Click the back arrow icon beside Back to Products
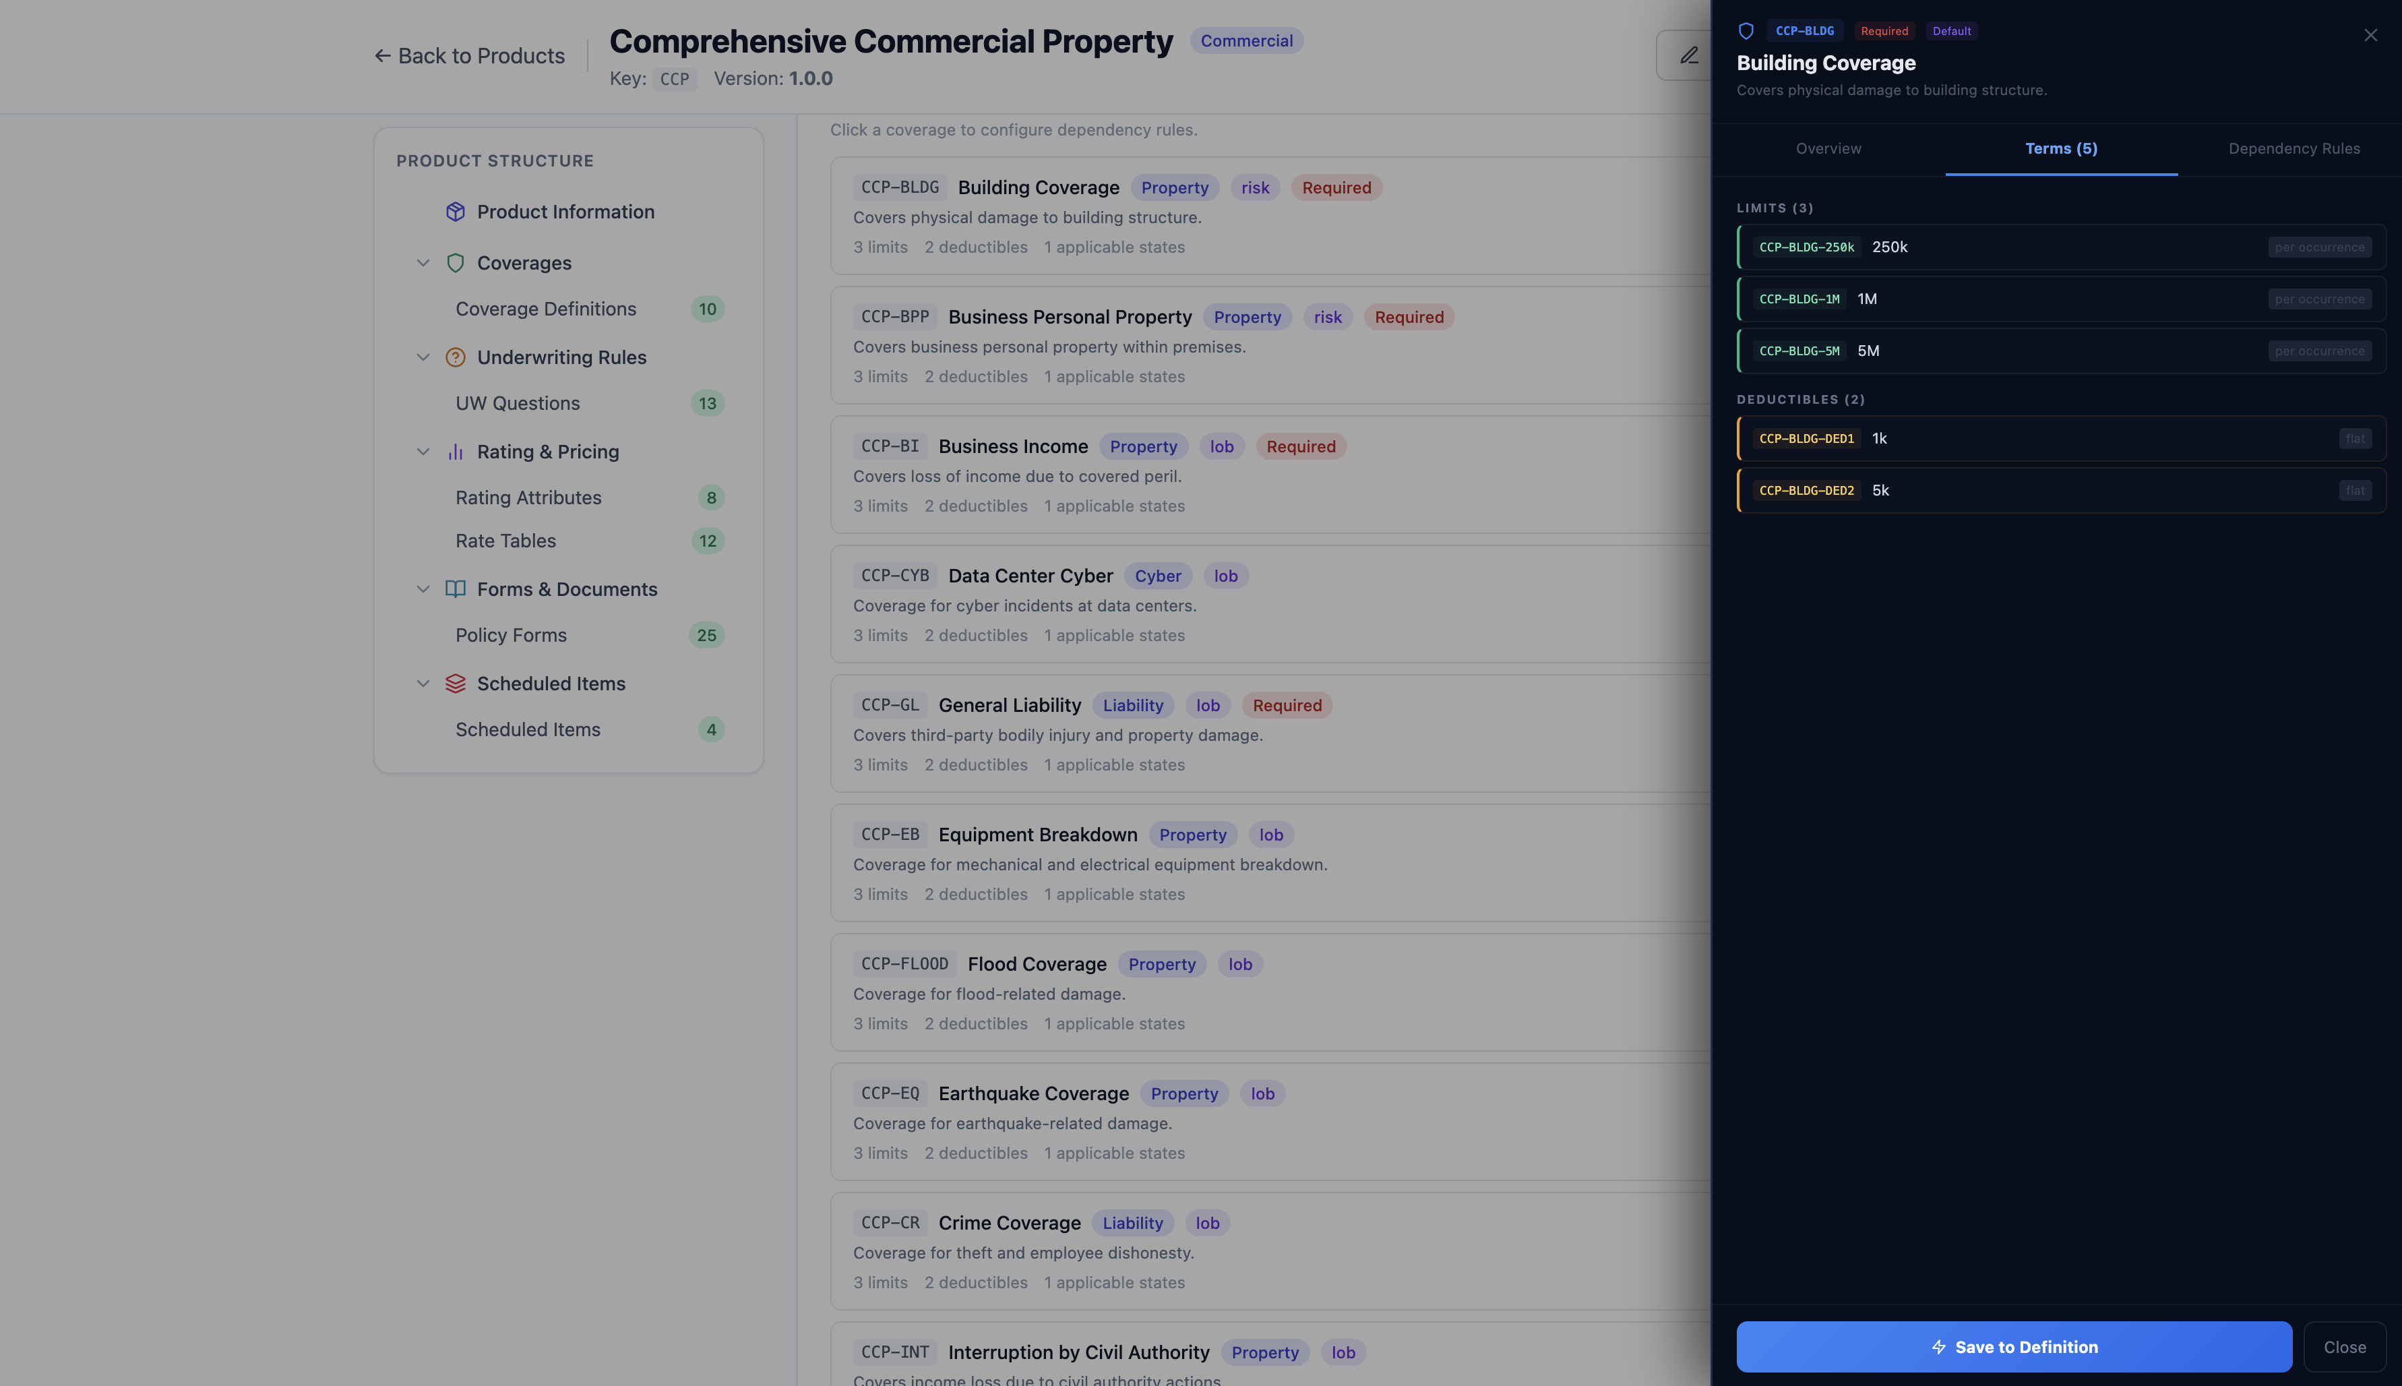Image resolution: width=2402 pixels, height=1386 pixels. (383, 55)
